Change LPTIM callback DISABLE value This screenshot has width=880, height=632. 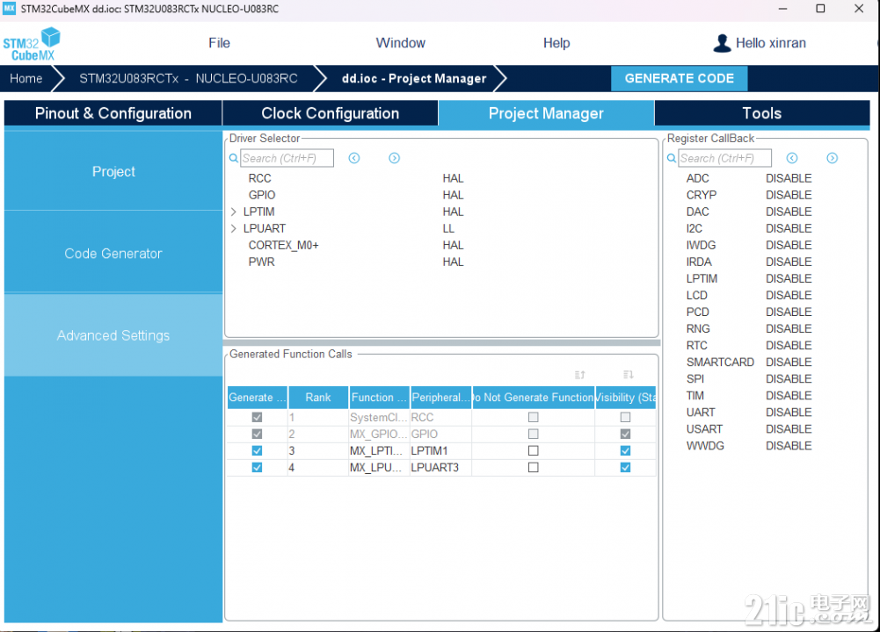(789, 278)
